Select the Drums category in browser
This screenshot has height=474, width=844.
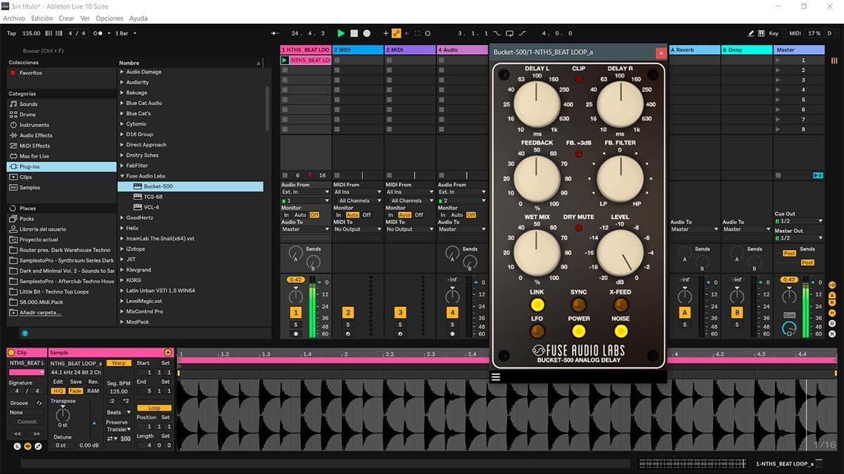click(x=27, y=114)
